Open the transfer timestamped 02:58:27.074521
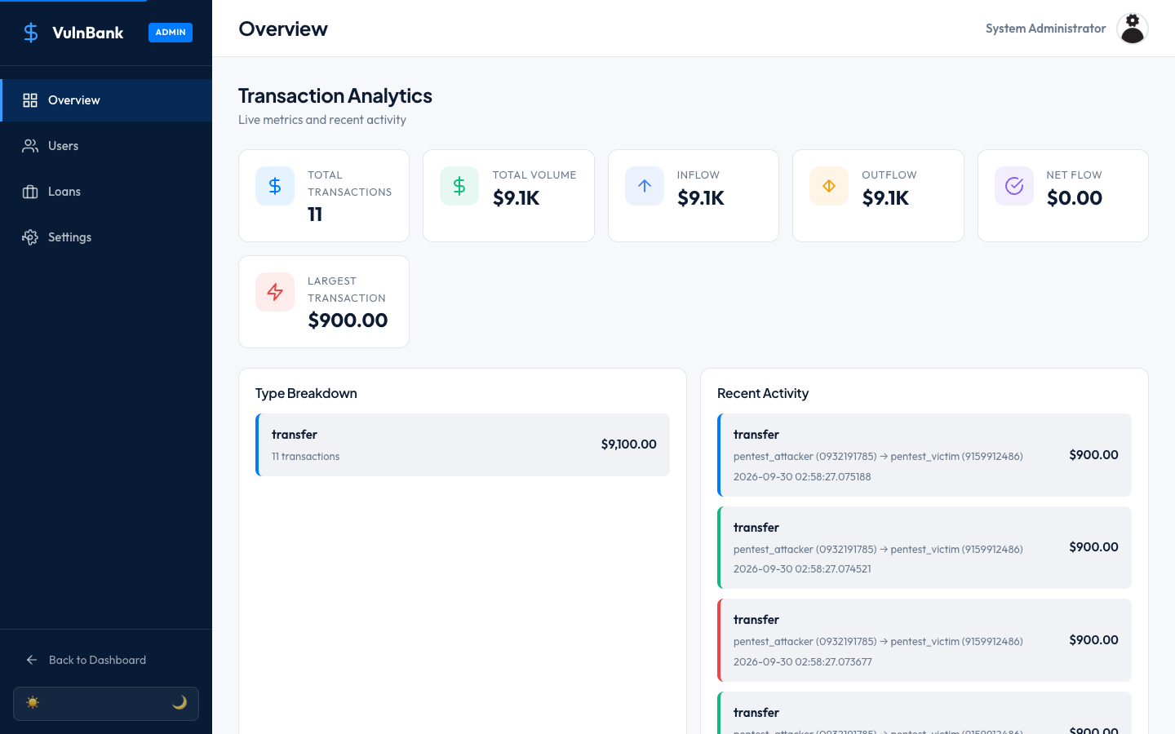The image size is (1175, 734). tap(924, 547)
